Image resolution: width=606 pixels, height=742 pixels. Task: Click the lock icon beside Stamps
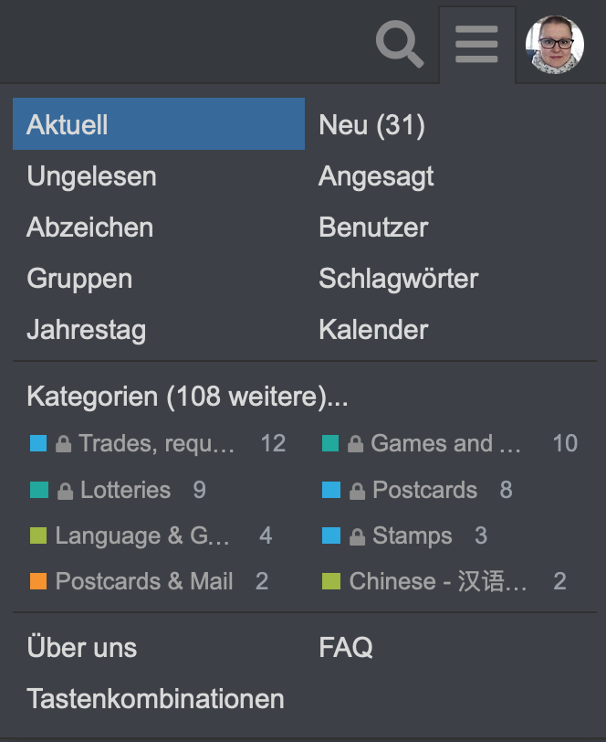coord(357,536)
